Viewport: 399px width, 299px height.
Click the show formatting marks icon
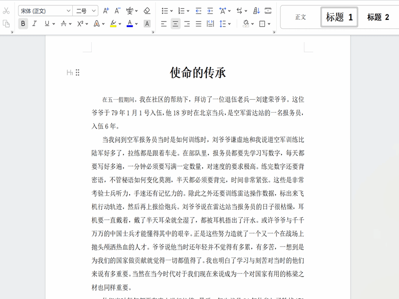point(268,10)
